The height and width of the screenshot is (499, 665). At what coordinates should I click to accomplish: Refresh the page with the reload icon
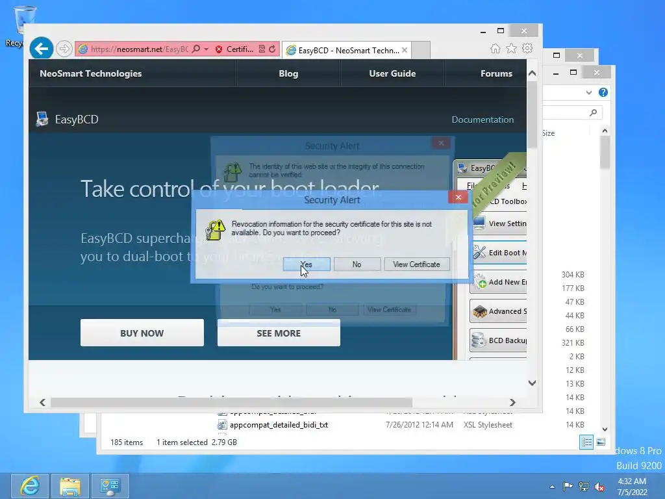[272, 49]
